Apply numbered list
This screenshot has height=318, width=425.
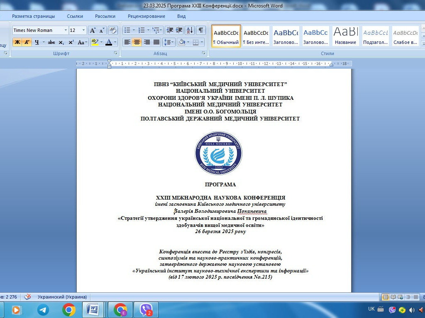[142, 30]
